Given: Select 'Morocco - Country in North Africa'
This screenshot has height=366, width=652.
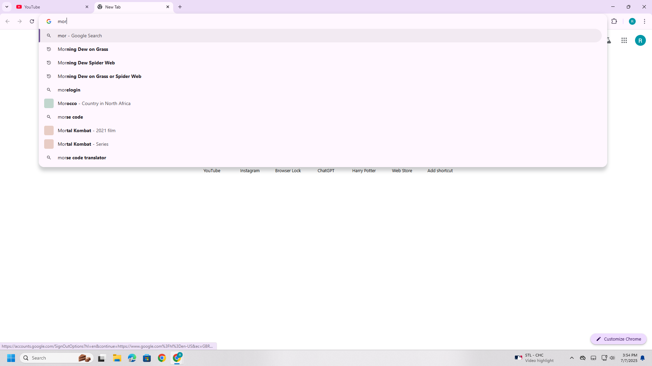Looking at the screenshot, I should point(320,103).
